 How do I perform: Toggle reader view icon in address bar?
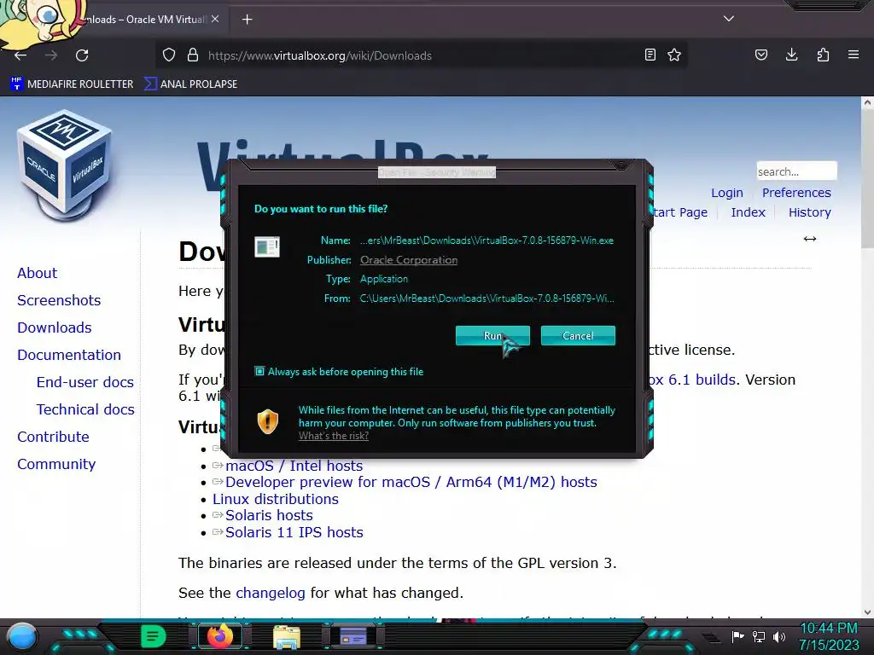(650, 55)
